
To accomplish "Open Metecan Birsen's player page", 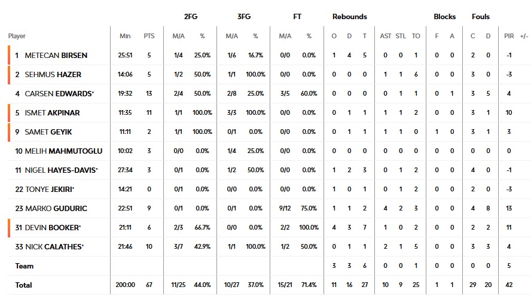I will pyautogui.click(x=56, y=56).
